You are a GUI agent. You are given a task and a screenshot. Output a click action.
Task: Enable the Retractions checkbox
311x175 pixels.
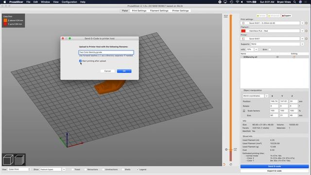pyautogui.click(x=86, y=170)
